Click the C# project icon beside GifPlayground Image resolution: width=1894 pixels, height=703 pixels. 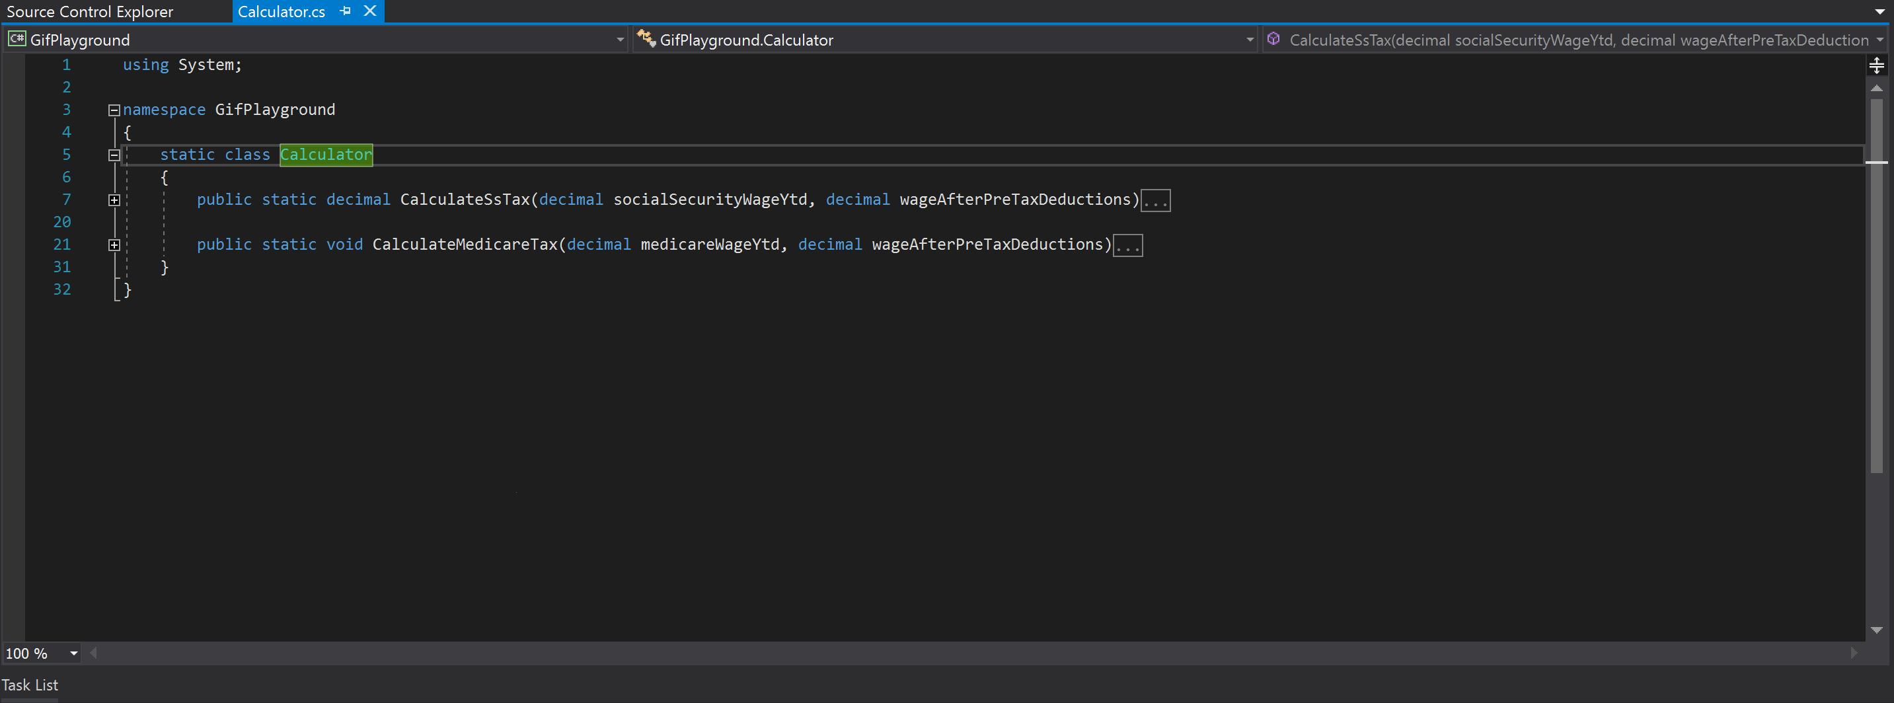[16, 39]
